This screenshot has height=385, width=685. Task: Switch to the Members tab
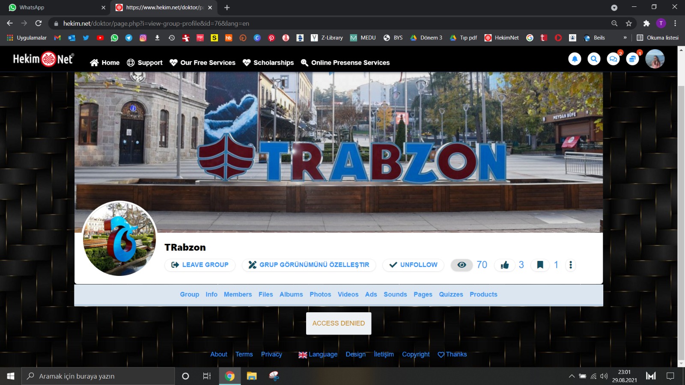pos(238,295)
